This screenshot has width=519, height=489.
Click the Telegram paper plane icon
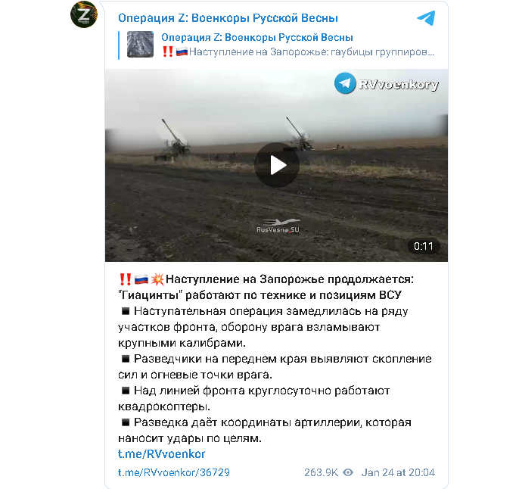click(x=426, y=18)
